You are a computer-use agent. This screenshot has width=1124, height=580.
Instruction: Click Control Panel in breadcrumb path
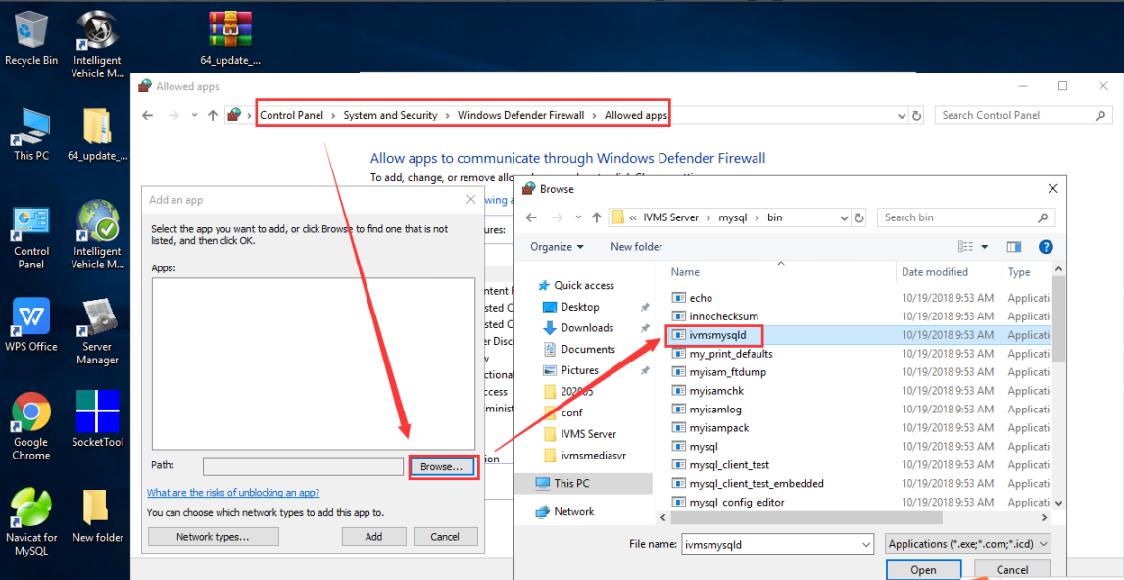pyautogui.click(x=291, y=115)
